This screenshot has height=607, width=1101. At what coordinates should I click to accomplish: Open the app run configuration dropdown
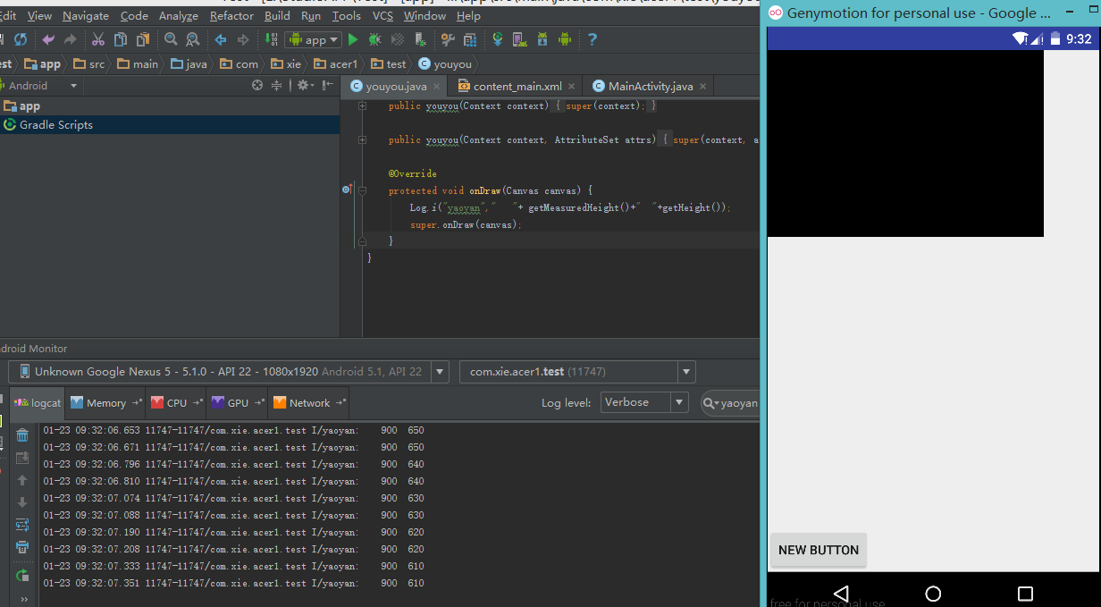(314, 39)
